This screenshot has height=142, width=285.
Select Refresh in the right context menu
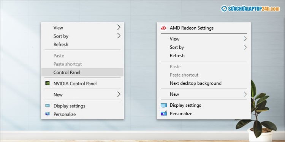point(204,56)
